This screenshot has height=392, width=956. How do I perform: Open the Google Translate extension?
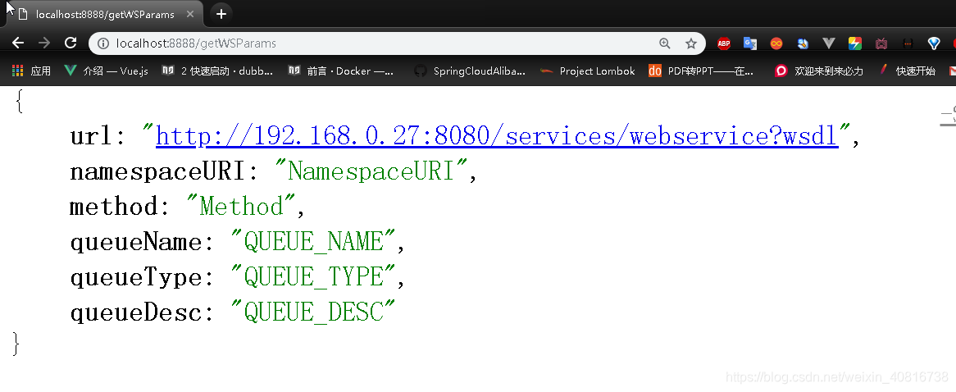coord(750,43)
